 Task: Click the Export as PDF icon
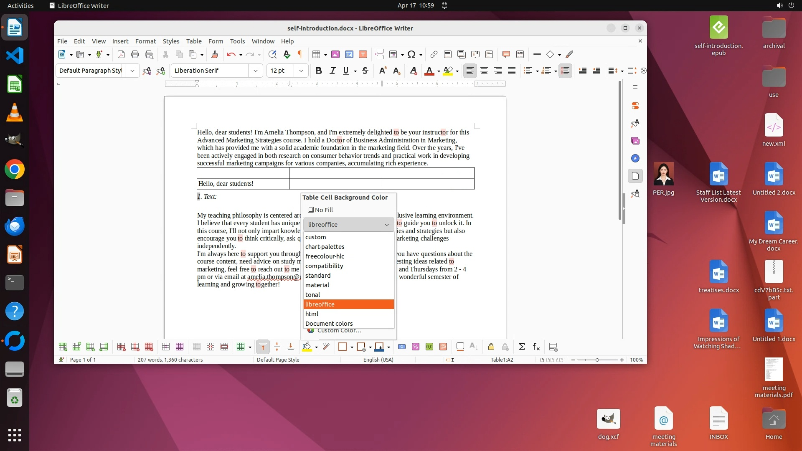[121, 54]
